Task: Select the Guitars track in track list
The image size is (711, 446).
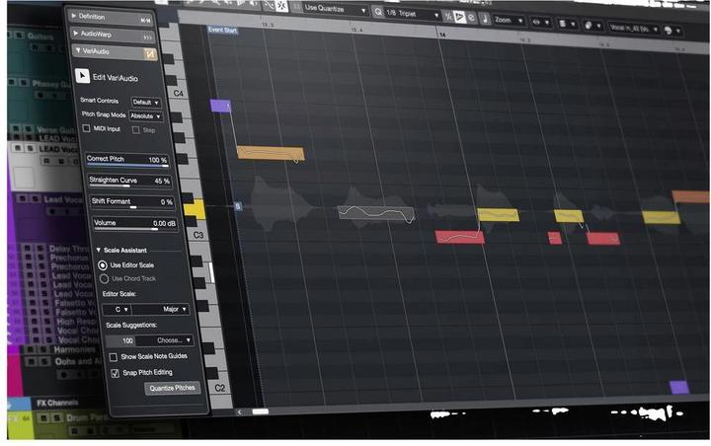Action: 39,37
